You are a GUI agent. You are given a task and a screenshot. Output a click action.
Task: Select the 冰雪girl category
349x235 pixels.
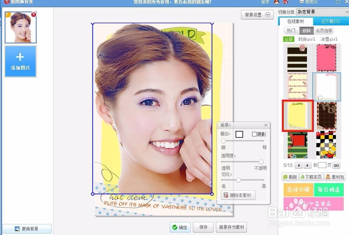tap(329, 39)
